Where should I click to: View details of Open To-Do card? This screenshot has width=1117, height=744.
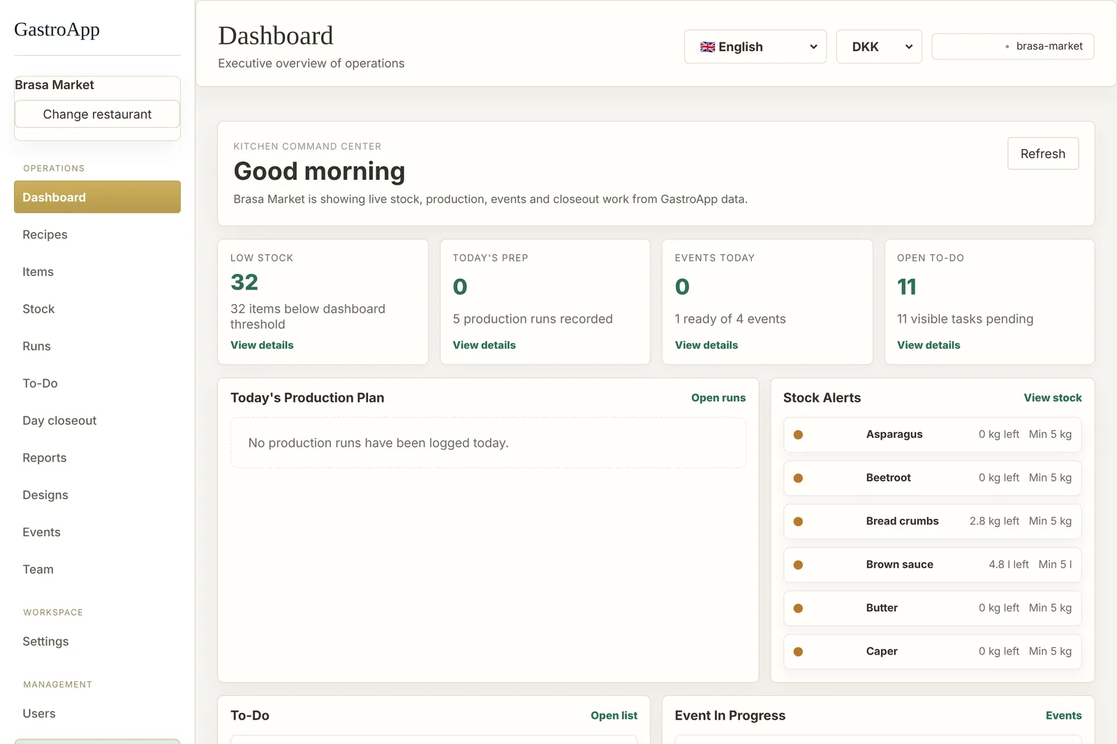tap(929, 345)
